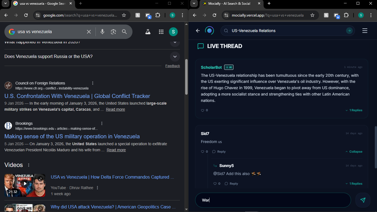Screen dimensions: 377x212
Task: Expand 'Does Venezuela support Russia or the USA?'
Action: [175, 56]
